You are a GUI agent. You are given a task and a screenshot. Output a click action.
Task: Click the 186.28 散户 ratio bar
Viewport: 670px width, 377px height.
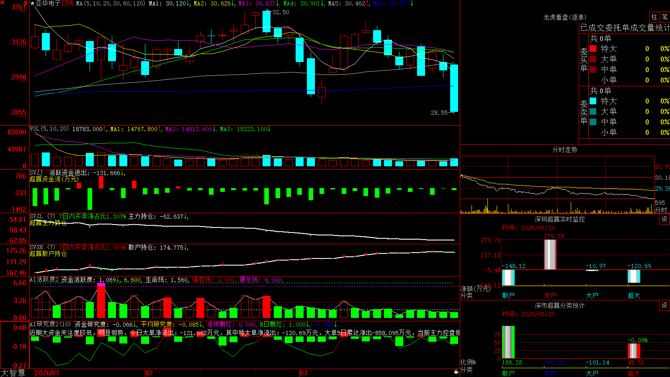click(x=508, y=342)
